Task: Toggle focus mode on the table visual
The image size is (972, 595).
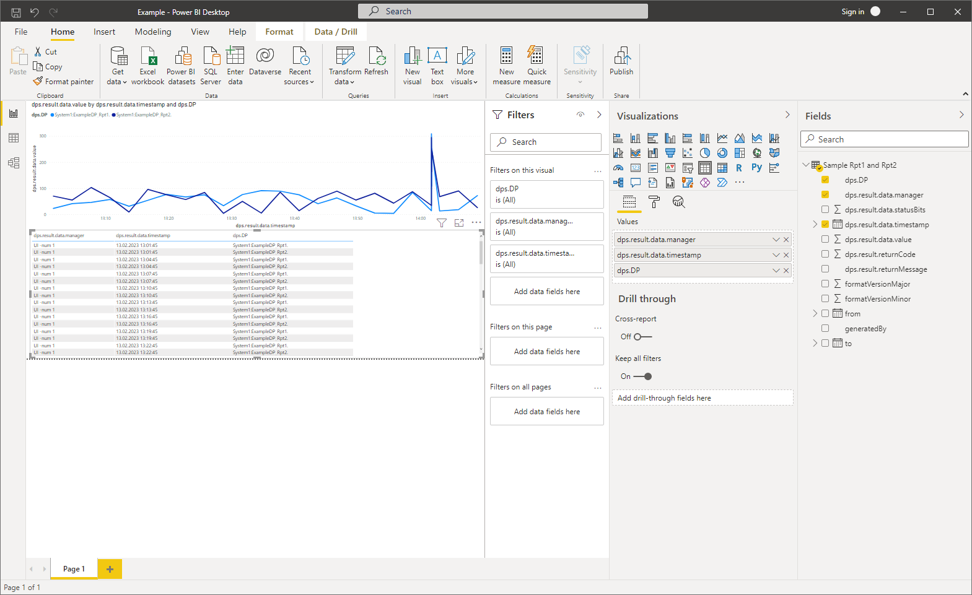Action: (459, 223)
